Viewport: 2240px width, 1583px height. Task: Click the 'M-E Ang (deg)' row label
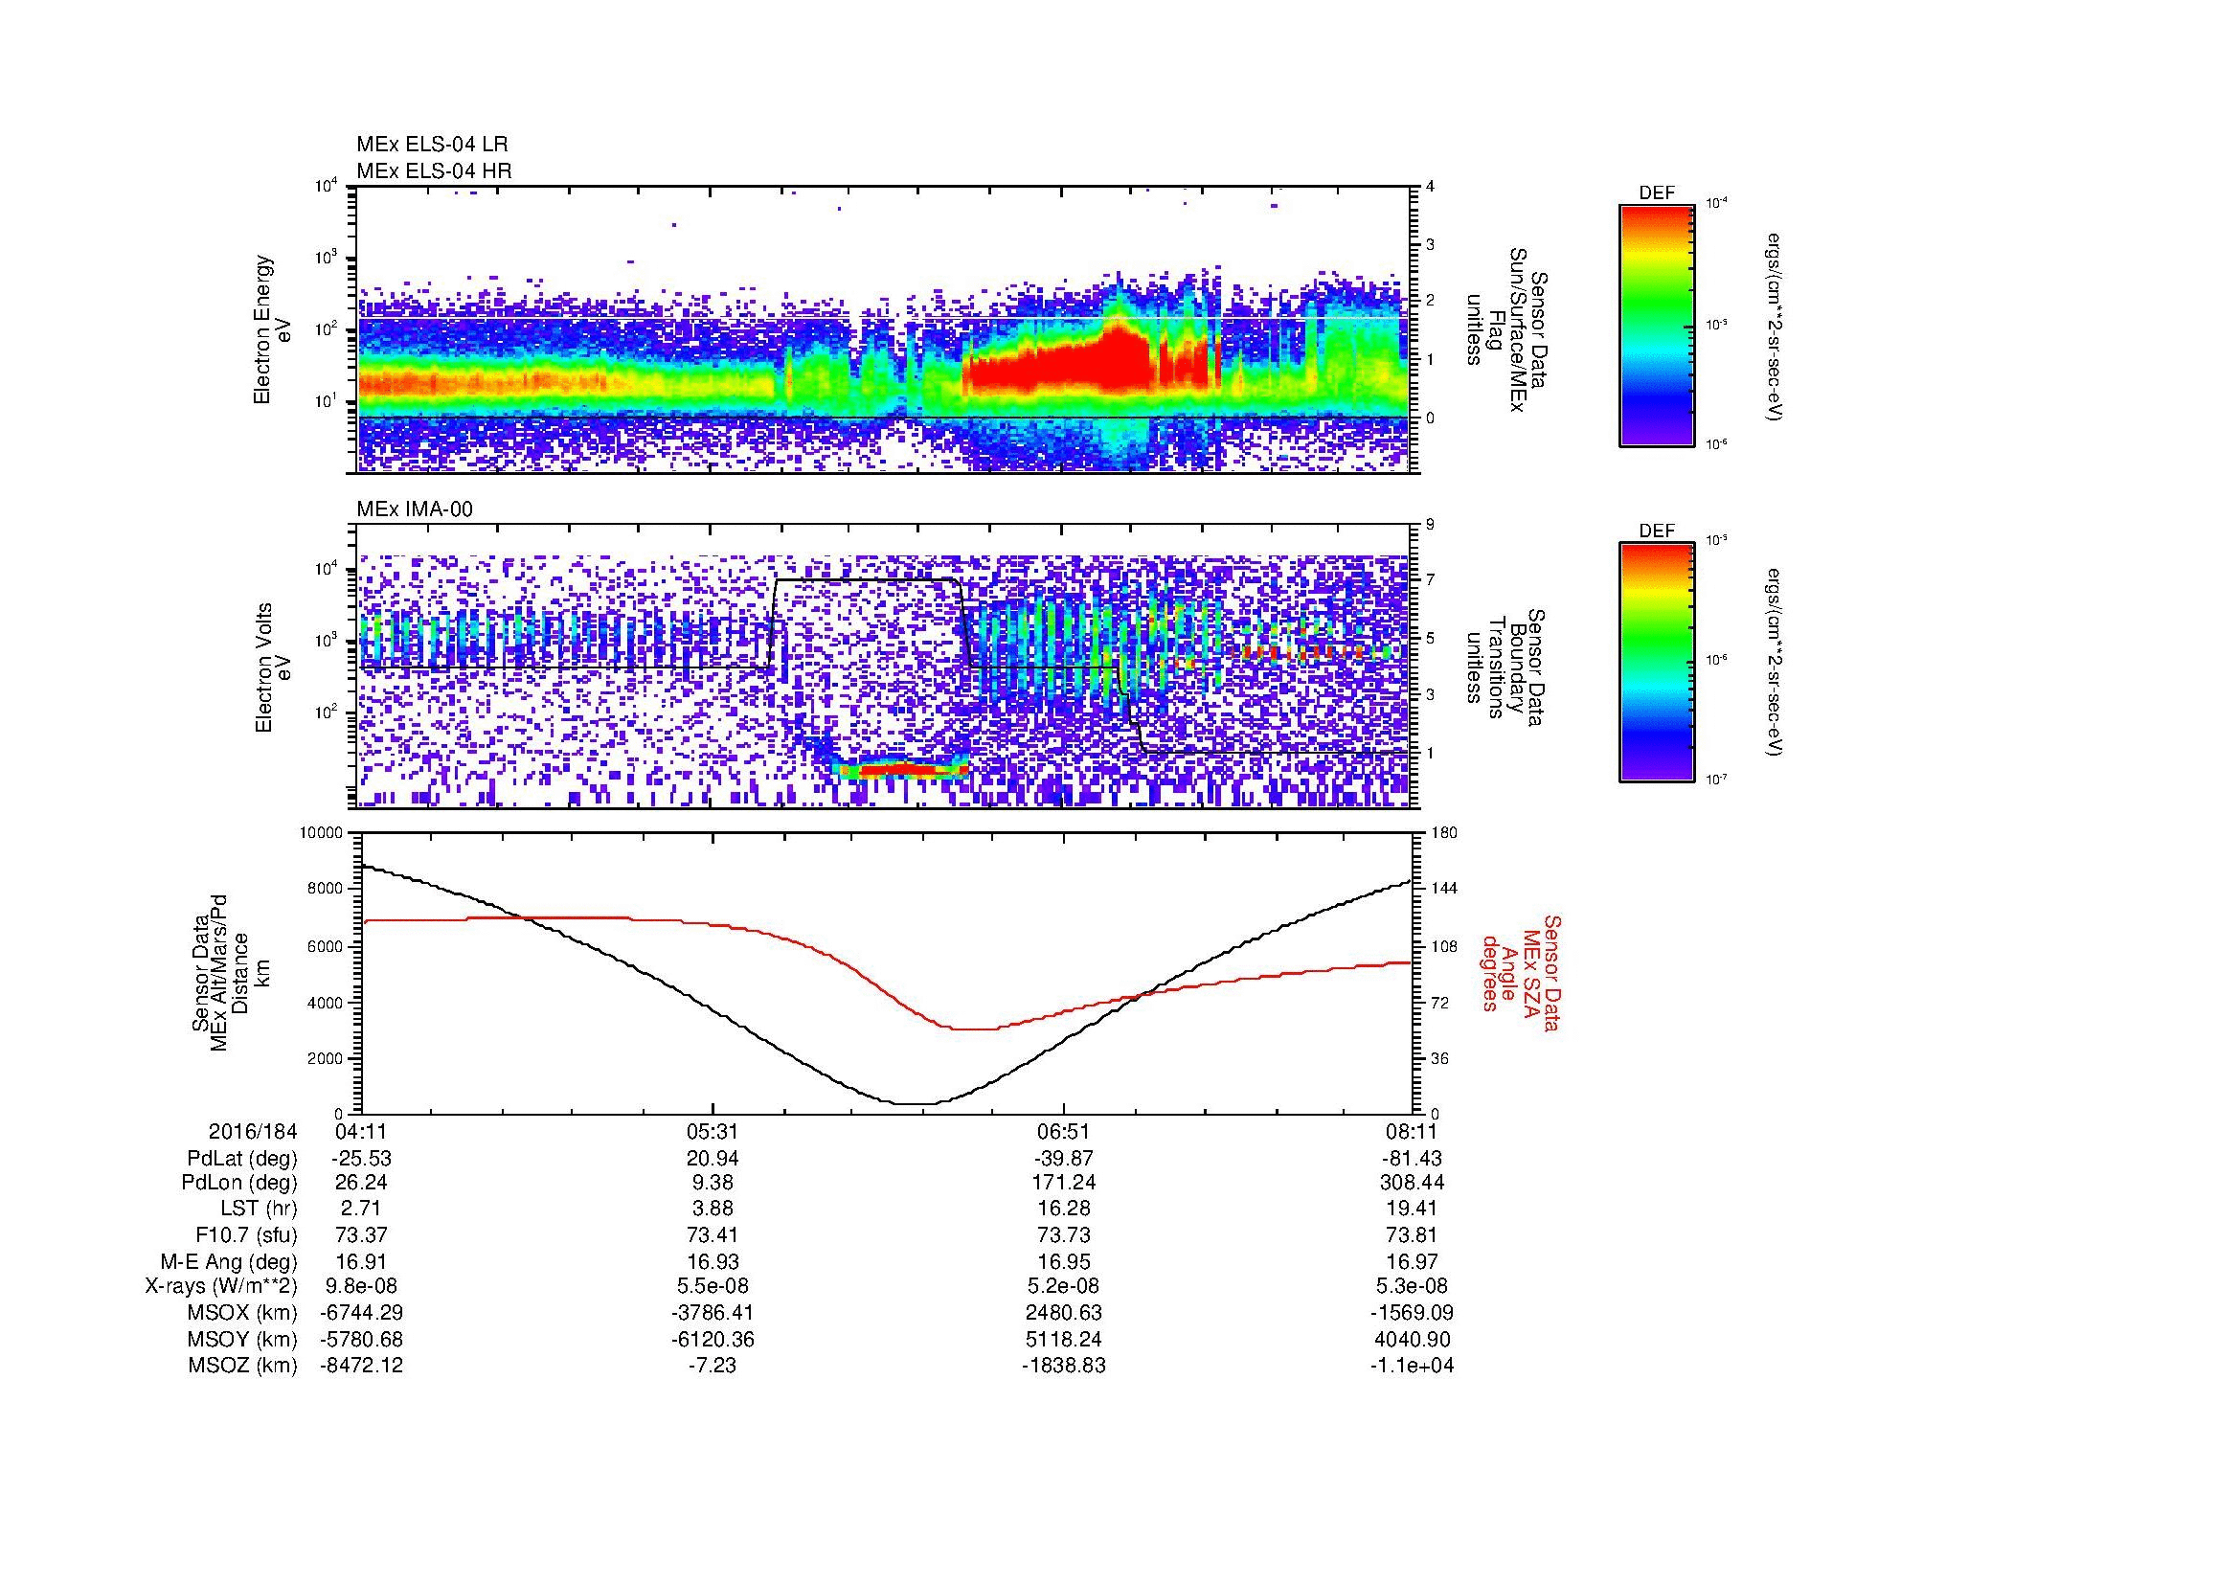point(229,1262)
